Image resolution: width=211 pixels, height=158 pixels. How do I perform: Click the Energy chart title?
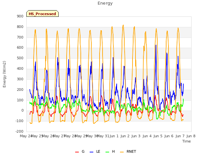click(105, 3)
